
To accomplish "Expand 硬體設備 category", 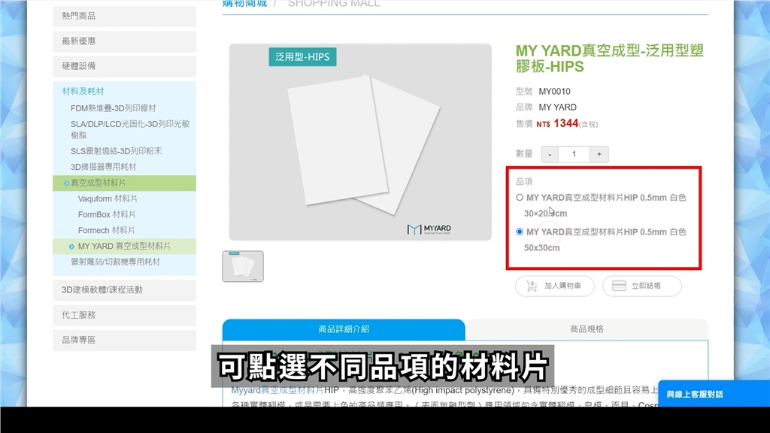I will click(x=124, y=66).
